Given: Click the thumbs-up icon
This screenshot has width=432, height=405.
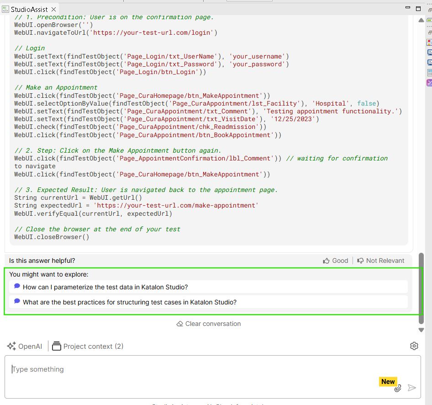Looking at the screenshot, I should click(326, 261).
